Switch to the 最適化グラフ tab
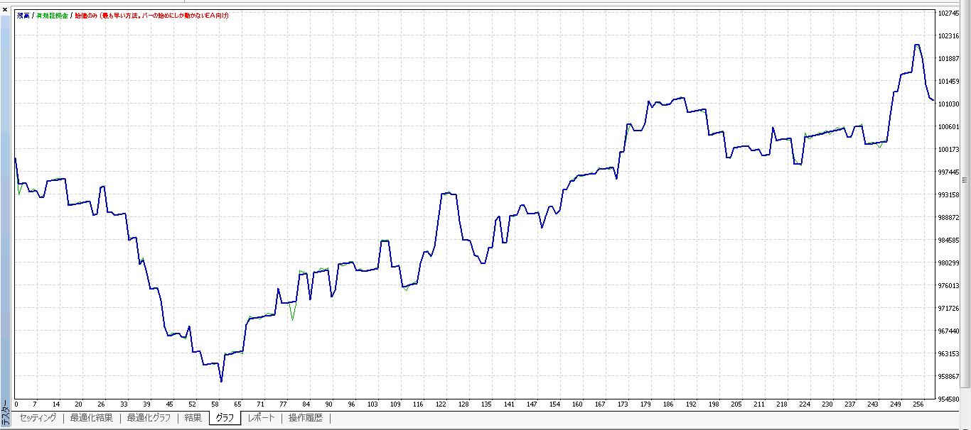This screenshot has height=430, width=971. (x=149, y=418)
